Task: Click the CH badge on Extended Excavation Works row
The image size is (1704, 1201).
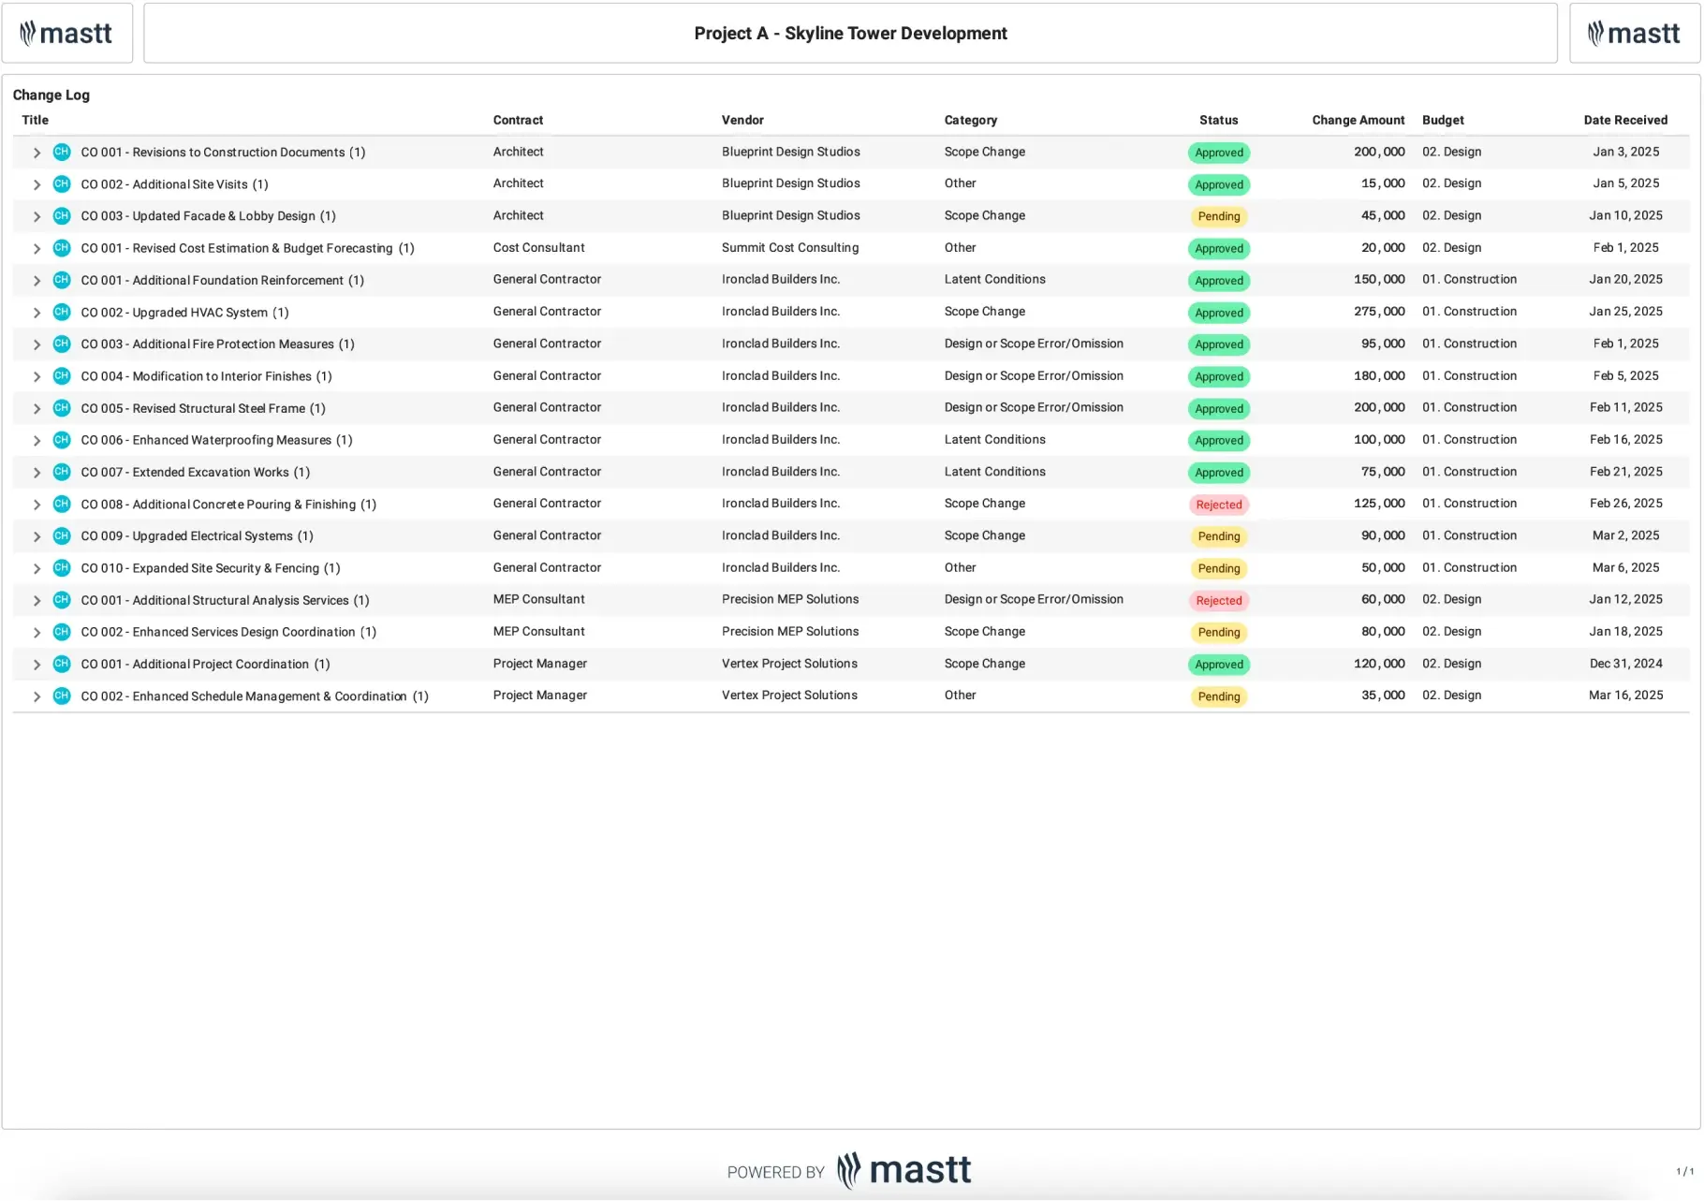Action: pos(62,472)
